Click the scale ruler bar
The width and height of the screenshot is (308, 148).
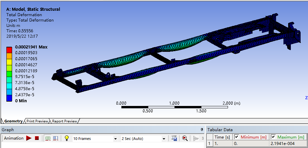[175, 107]
